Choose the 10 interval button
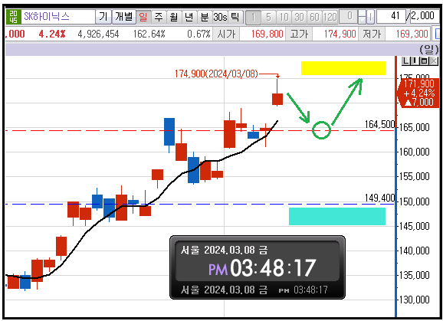Viewport: 443px width, 321px height. click(x=284, y=17)
